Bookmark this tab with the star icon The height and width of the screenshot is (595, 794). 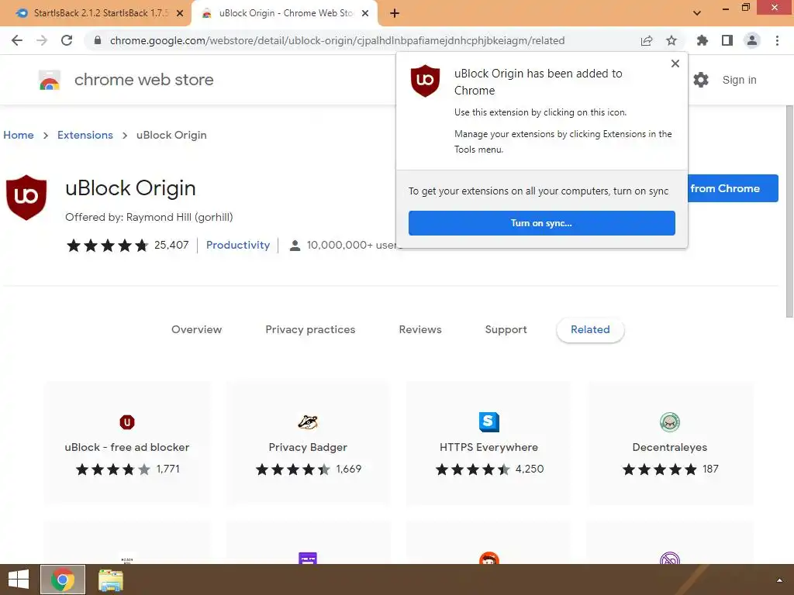point(671,40)
